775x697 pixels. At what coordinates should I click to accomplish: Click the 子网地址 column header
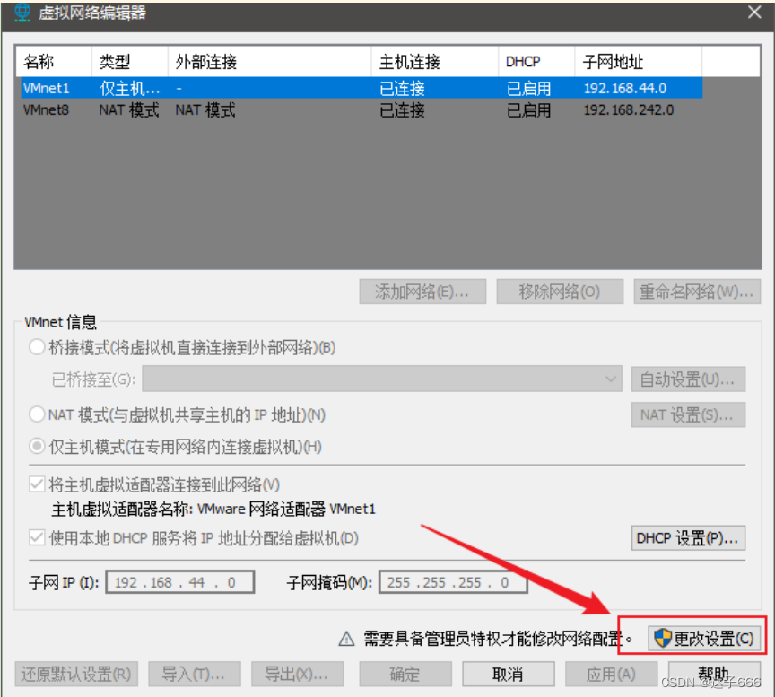click(x=639, y=62)
